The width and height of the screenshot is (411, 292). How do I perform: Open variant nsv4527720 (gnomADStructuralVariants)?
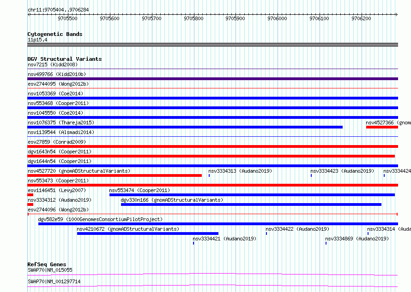point(79,171)
